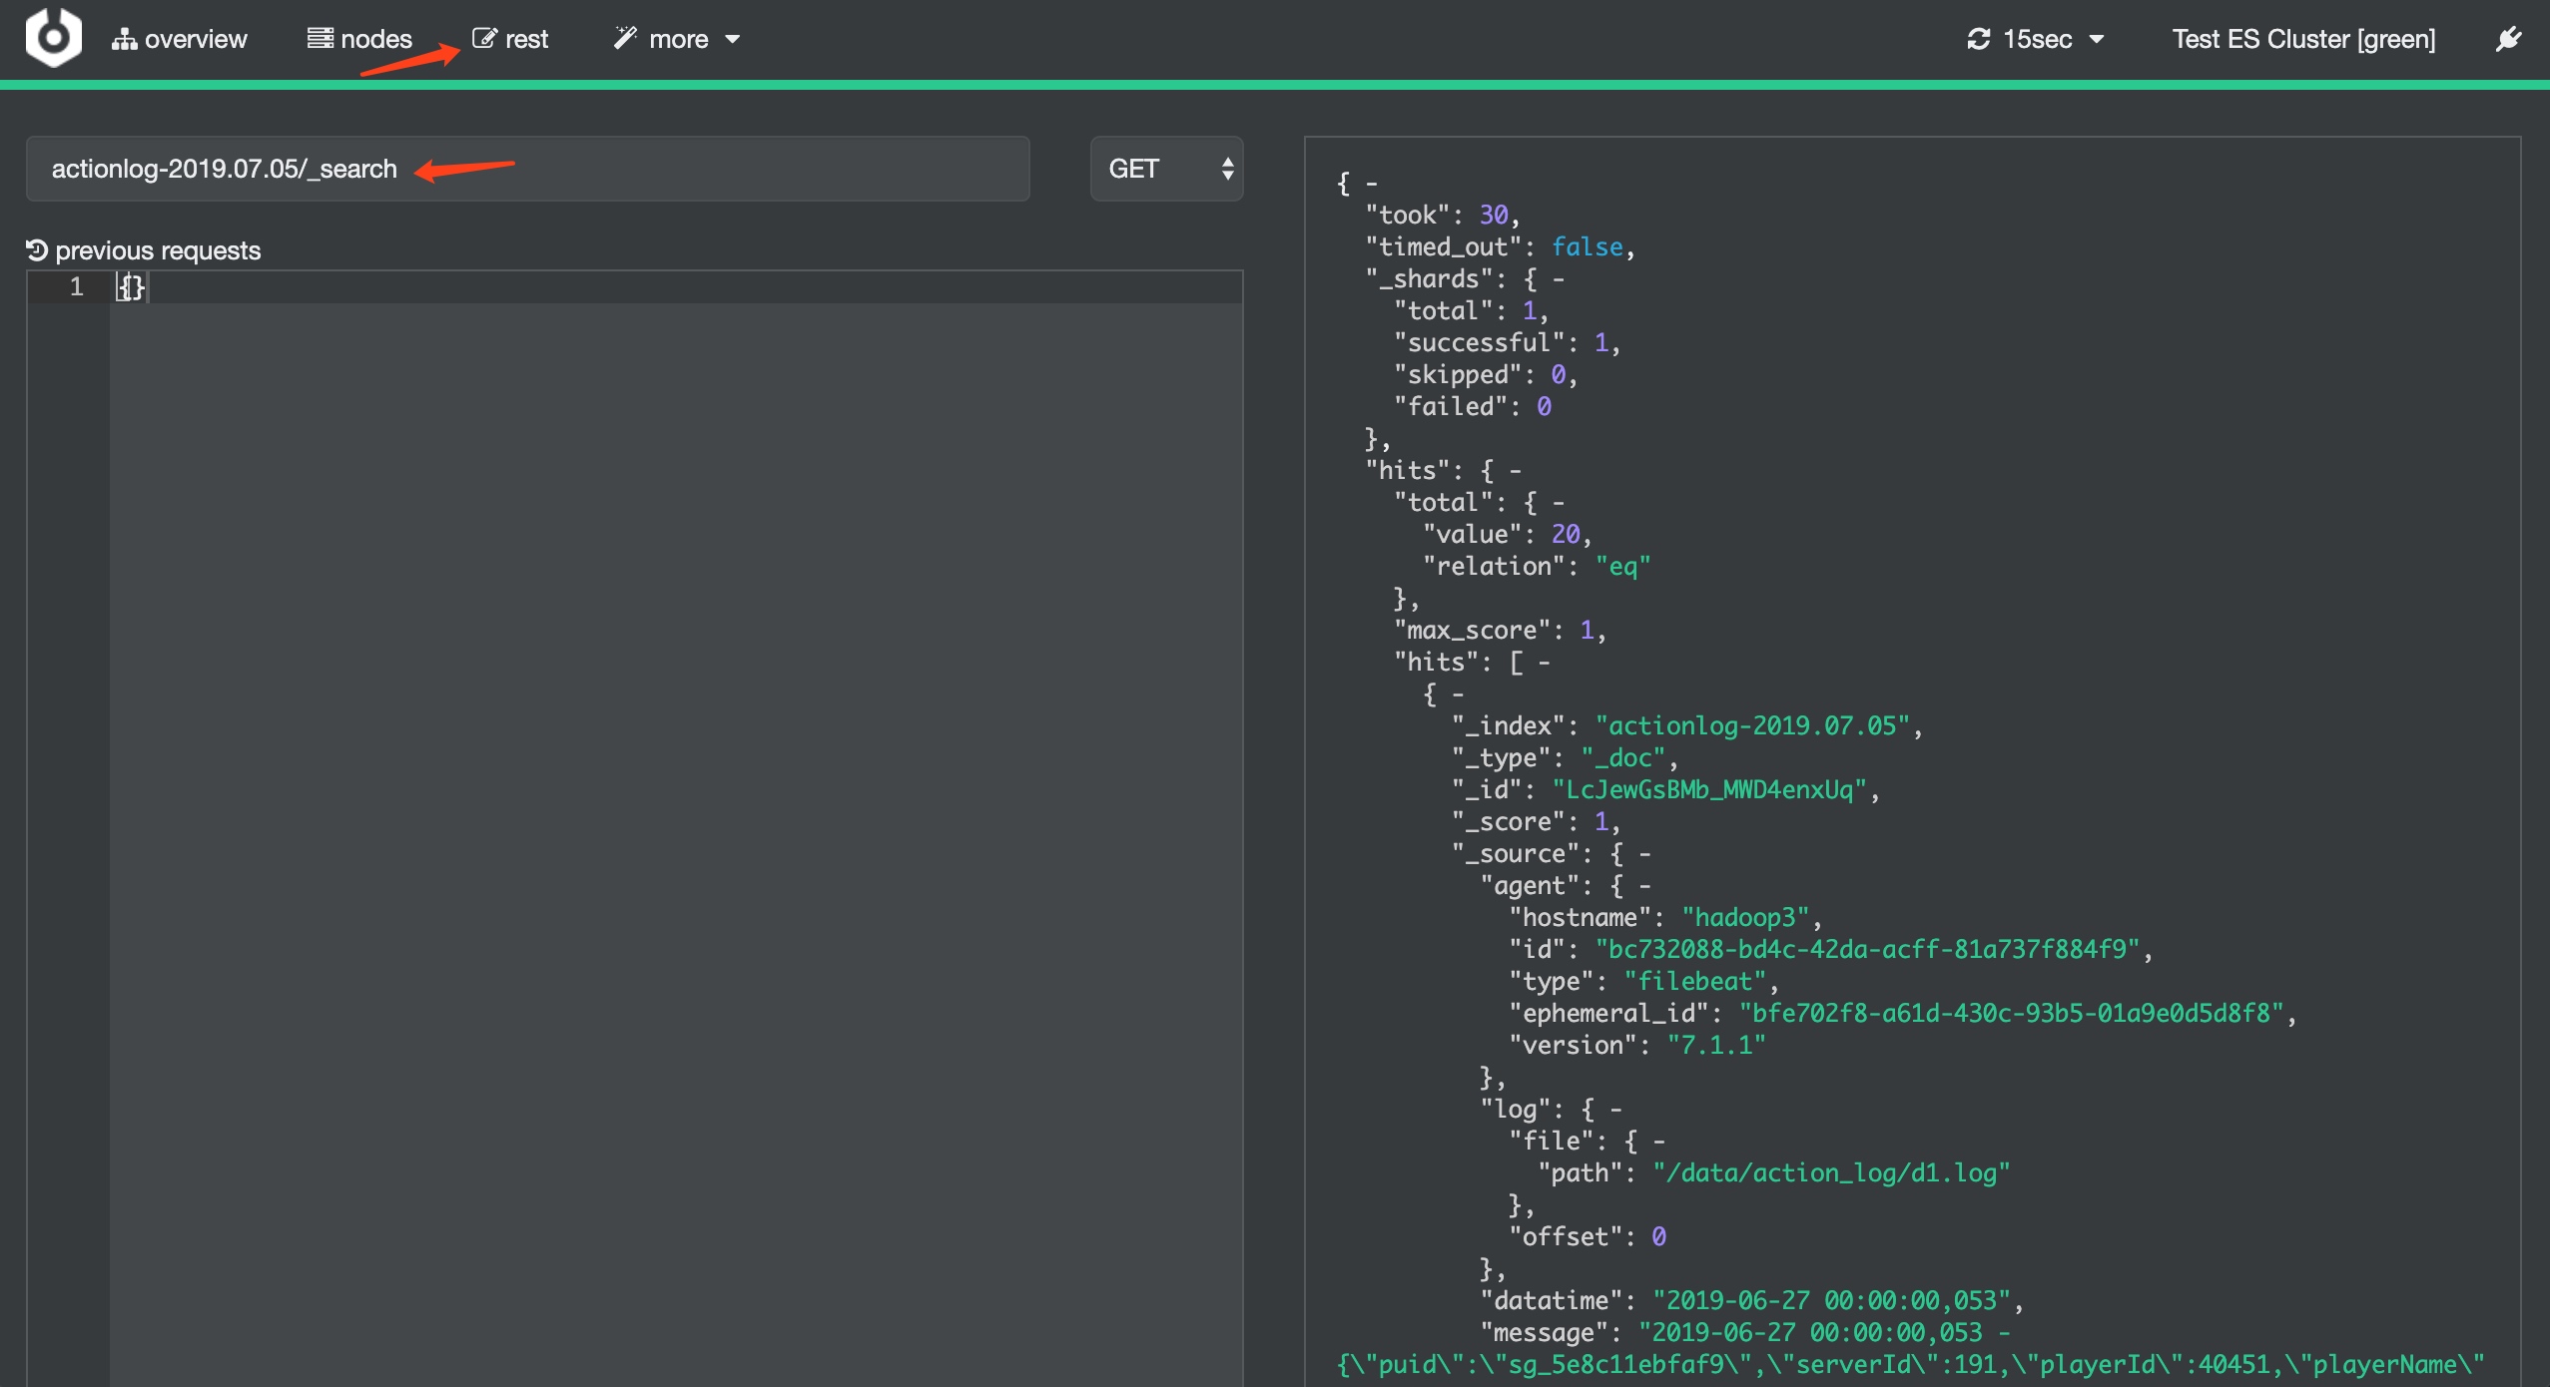Collapse the "_shards" object

pyautogui.click(x=1559, y=279)
